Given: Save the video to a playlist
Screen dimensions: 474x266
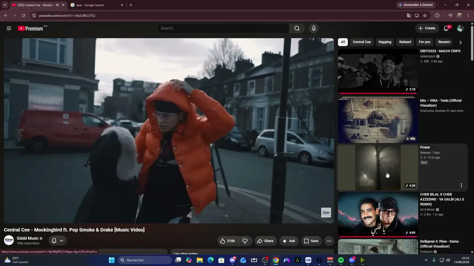Looking at the screenshot, I should click(311, 241).
